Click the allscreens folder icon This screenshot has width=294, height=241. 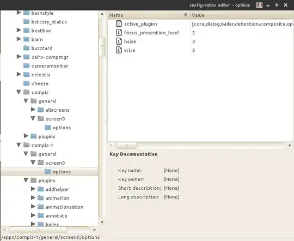point(41,110)
